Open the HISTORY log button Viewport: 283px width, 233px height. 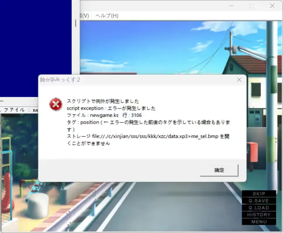pos(259,215)
